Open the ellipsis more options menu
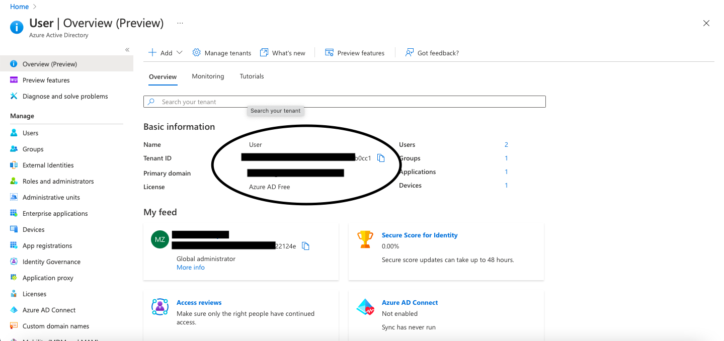 click(180, 23)
